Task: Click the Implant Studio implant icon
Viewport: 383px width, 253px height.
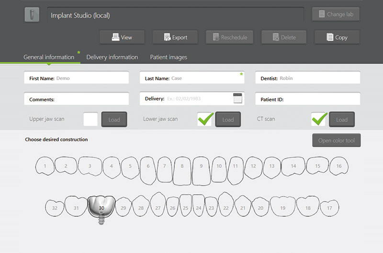Action: (32, 15)
